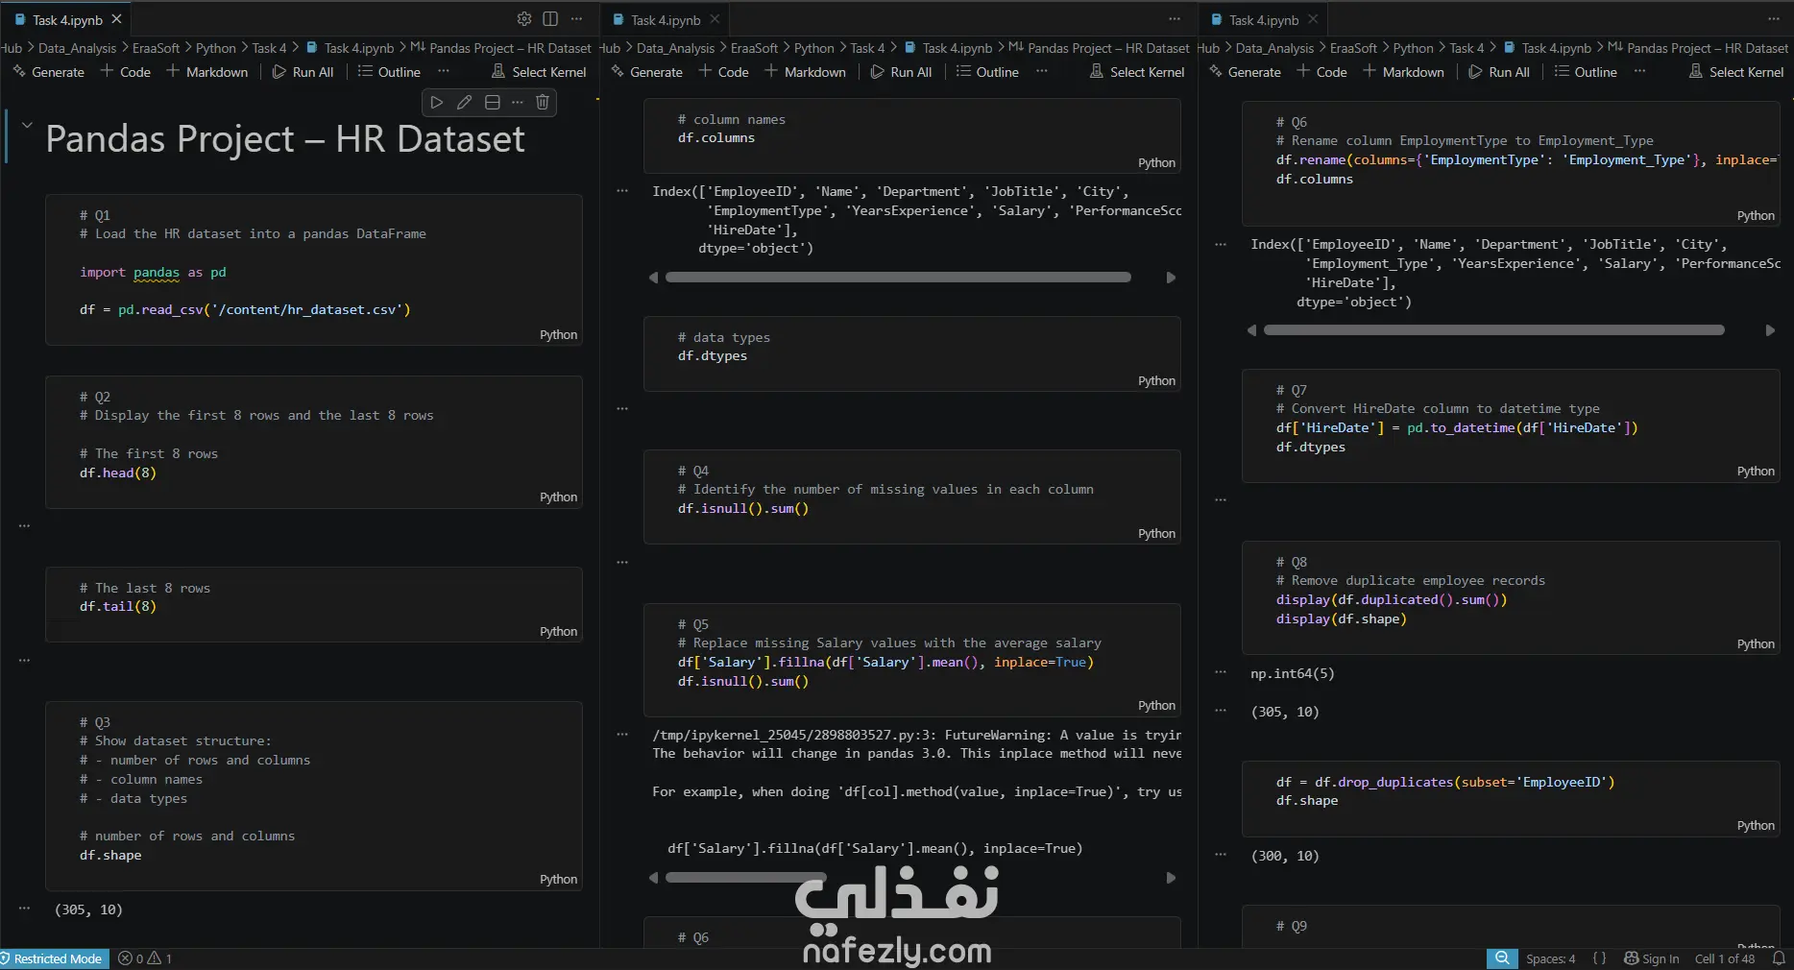Add a Code cell in middle pane
Viewport: 1794px width, 970px height.
(x=724, y=72)
